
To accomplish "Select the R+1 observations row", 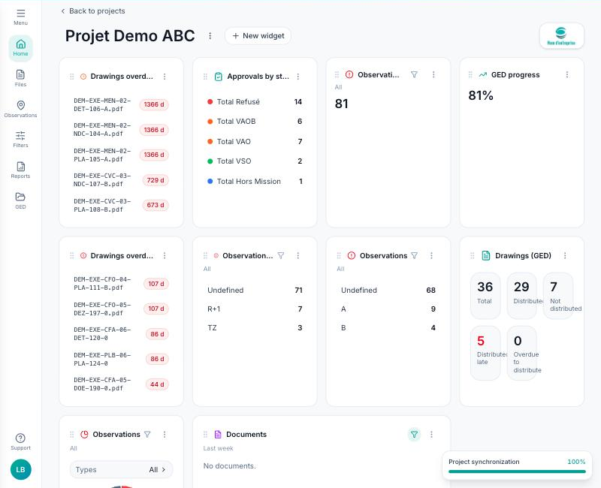I will click(255, 309).
